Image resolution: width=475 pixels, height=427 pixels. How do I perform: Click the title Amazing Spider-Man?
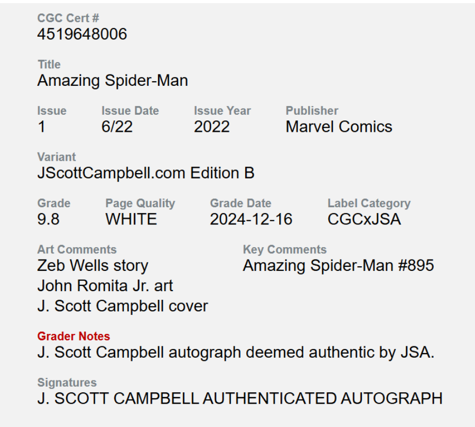point(113,81)
